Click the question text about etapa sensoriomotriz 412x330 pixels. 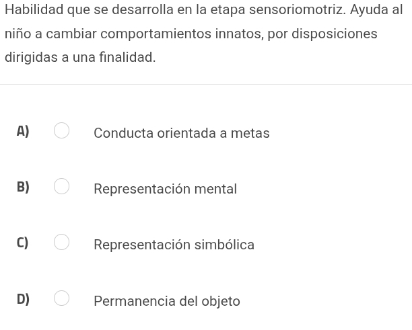(x=203, y=34)
